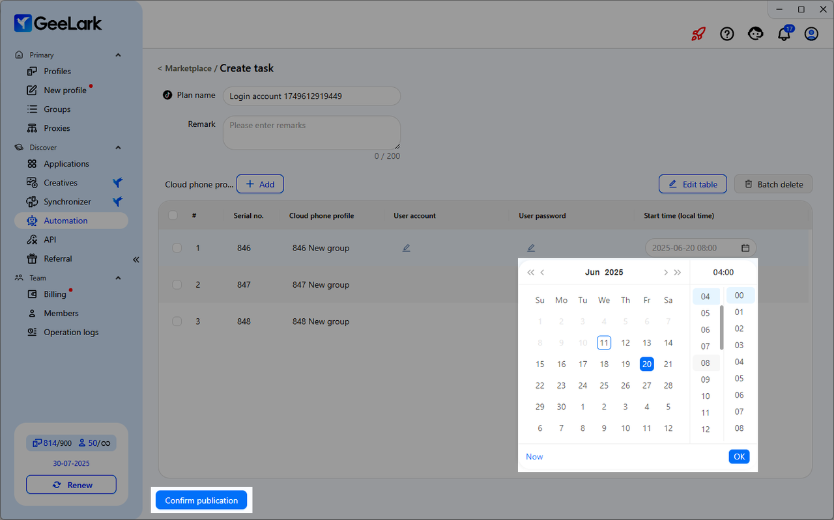This screenshot has height=520, width=834.
Task: Open Operation logs in the sidebar
Action: pyautogui.click(x=71, y=332)
